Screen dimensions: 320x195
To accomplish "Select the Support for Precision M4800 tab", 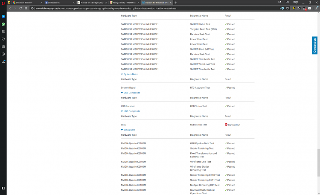I will tap(157, 3).
